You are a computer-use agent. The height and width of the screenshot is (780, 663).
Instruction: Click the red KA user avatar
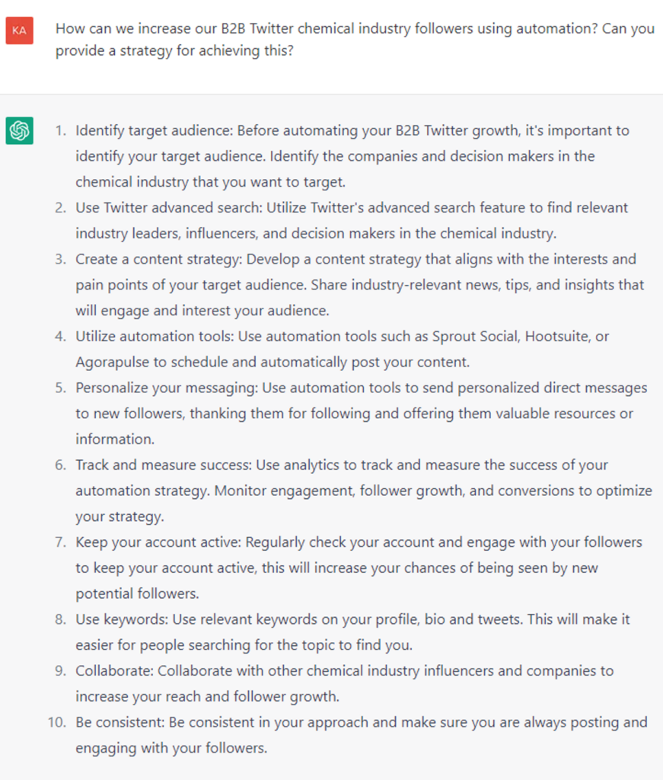point(19,30)
